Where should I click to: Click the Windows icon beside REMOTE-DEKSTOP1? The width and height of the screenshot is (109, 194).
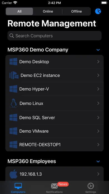pos(13,144)
